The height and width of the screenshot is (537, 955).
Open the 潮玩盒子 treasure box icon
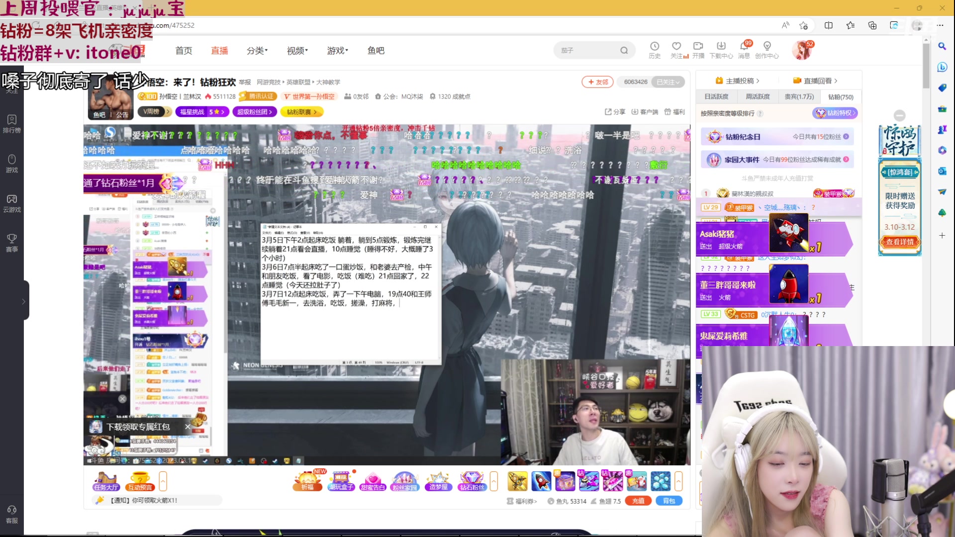(340, 481)
